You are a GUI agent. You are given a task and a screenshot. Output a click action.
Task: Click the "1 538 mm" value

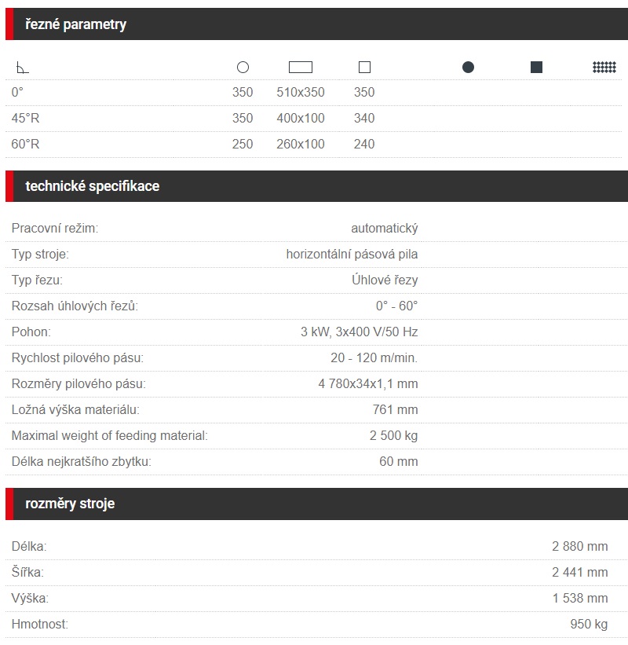pos(580,598)
